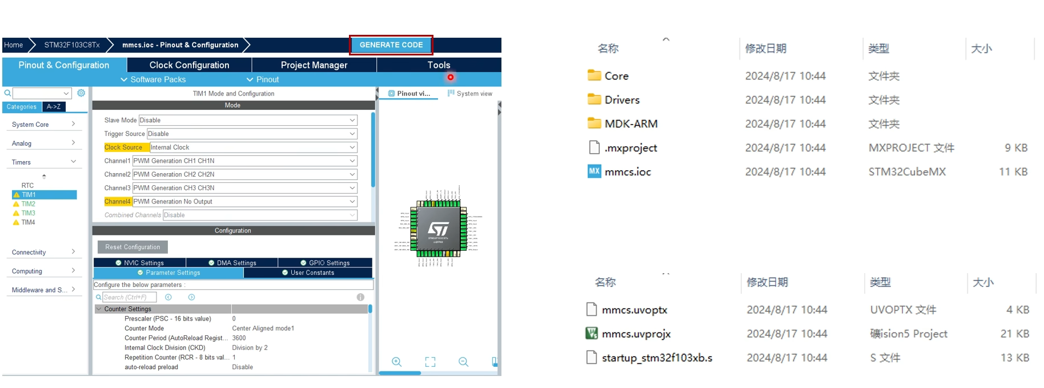Open mmcs.ioc Pinout & Configuration breadcrumb
Image resolution: width=1044 pixels, height=388 pixels.
coord(180,45)
